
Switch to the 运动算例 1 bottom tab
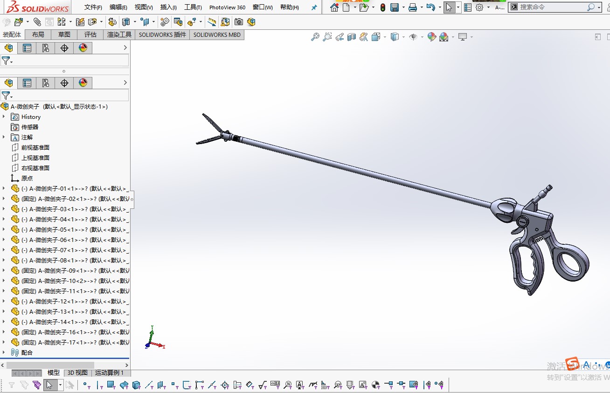pos(110,372)
